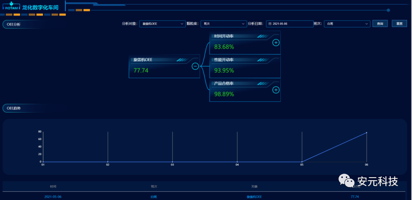The image size is (412, 200).
Task: Click the circular dot on header line
Action: [x=388, y=10]
